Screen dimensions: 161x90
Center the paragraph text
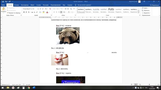click(56, 12)
